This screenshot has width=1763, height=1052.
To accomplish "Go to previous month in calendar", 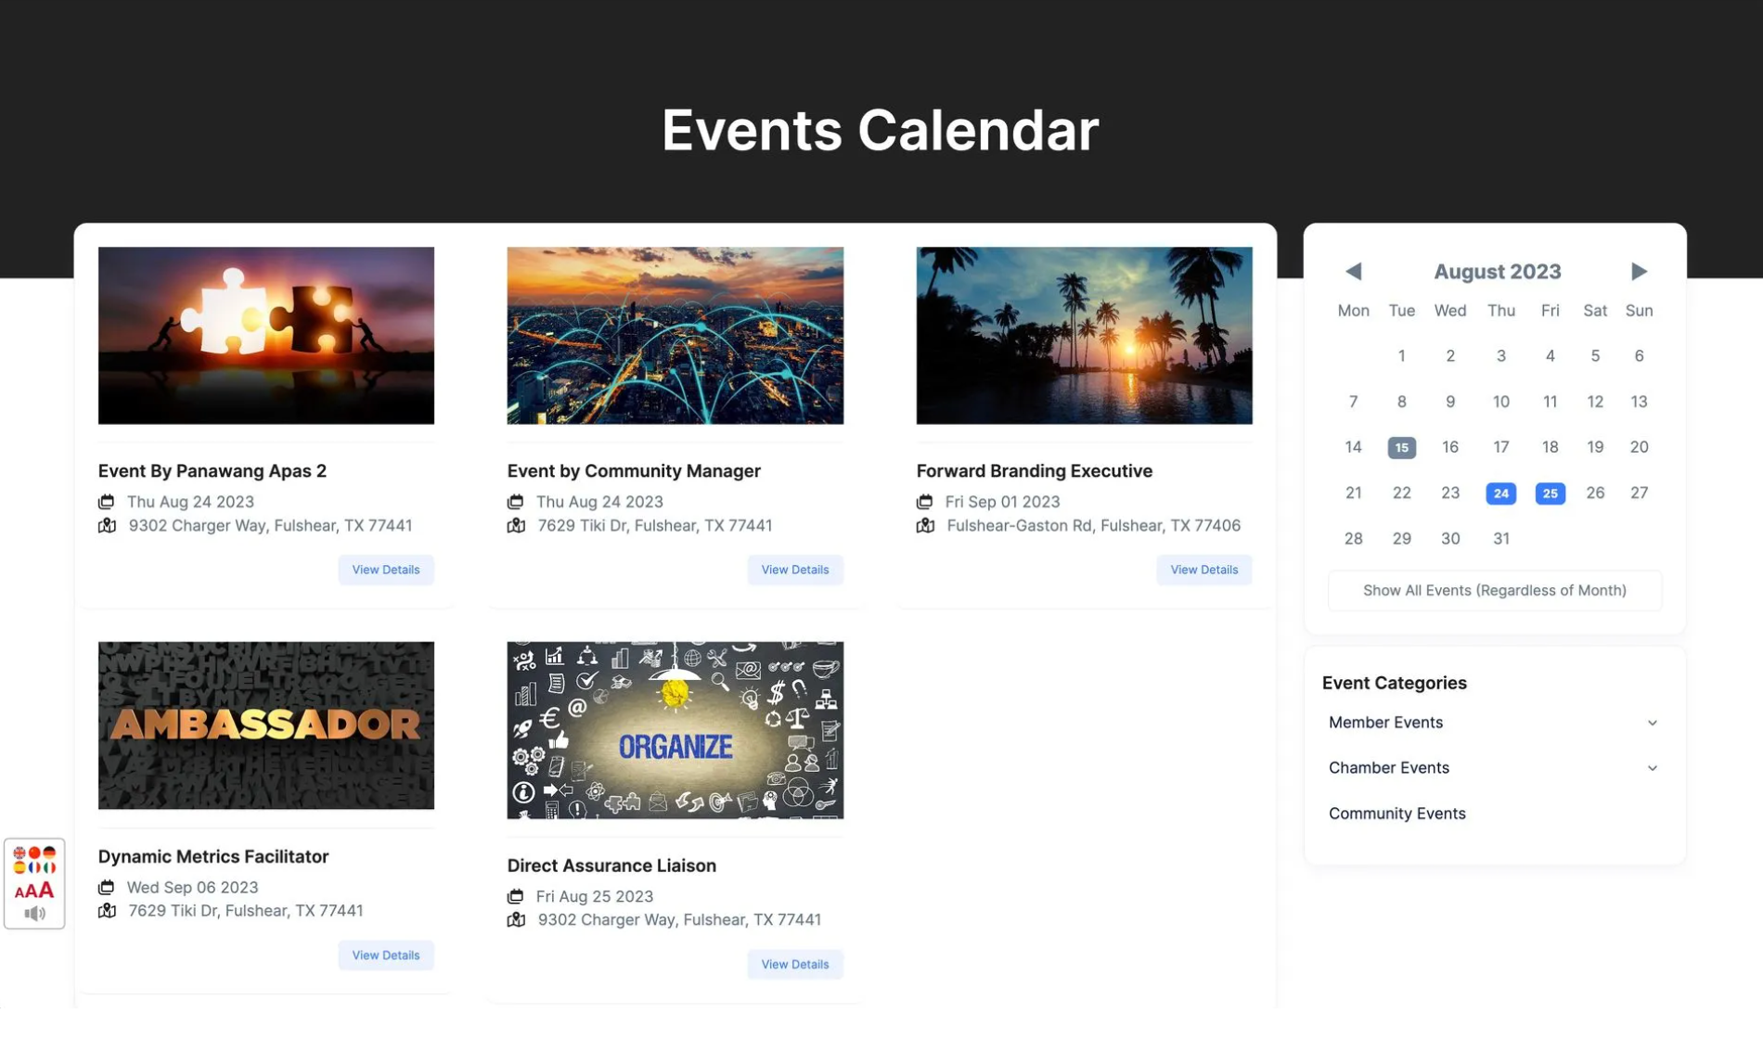I will point(1353,272).
